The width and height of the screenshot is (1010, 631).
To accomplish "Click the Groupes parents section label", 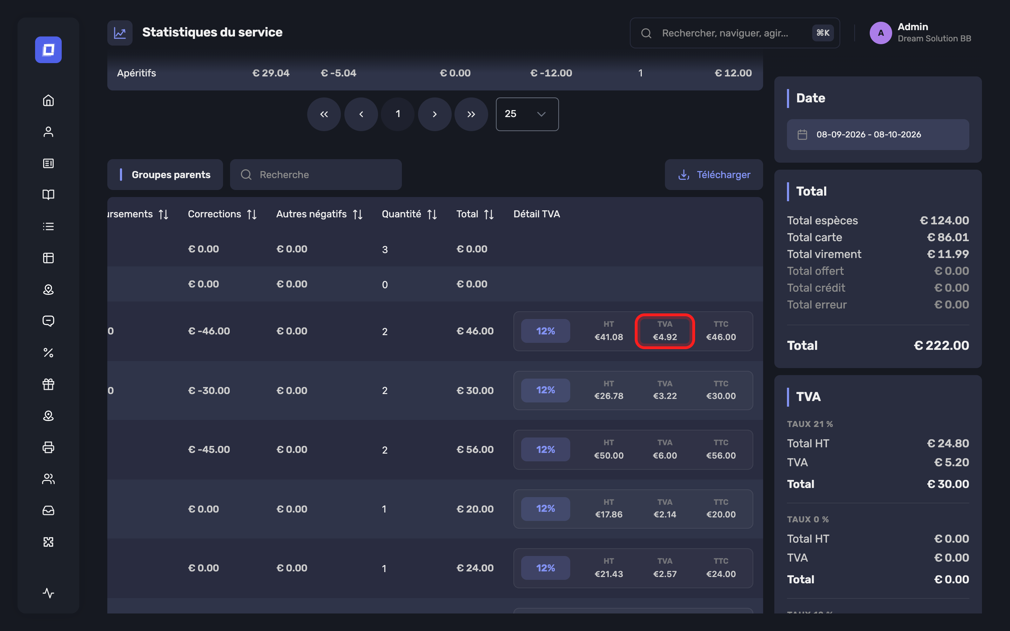I will point(171,175).
